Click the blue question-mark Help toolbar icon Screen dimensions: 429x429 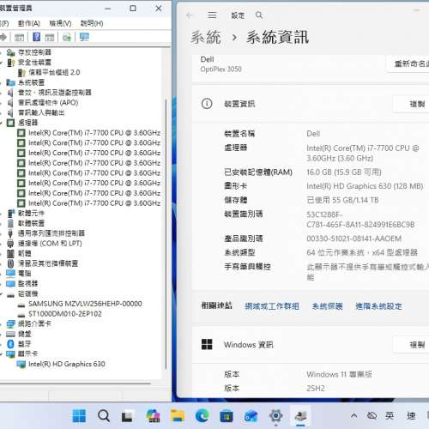[36, 37]
